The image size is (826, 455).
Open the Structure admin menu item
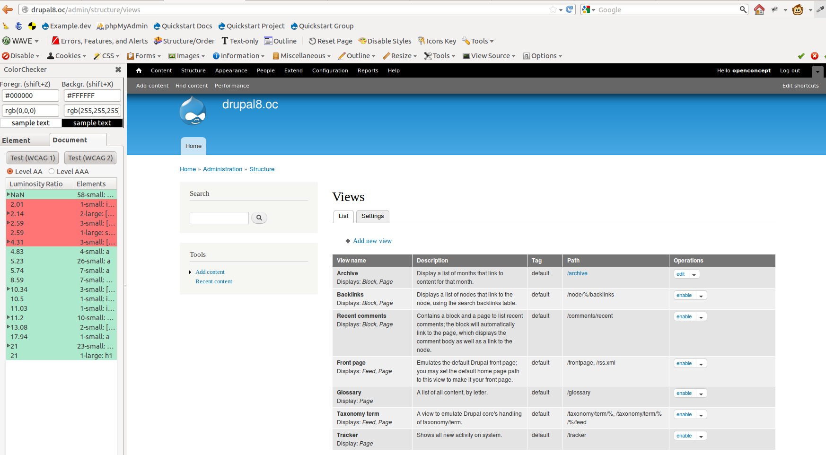(x=193, y=70)
